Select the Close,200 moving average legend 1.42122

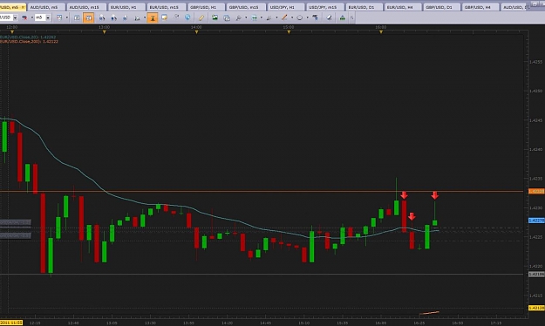click(x=29, y=41)
